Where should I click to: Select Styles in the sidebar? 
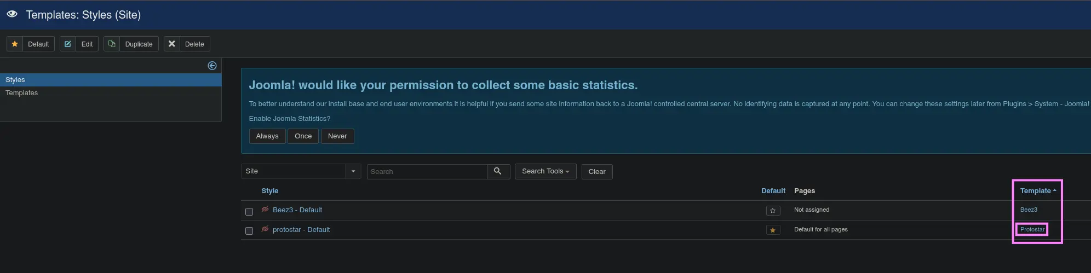point(15,80)
